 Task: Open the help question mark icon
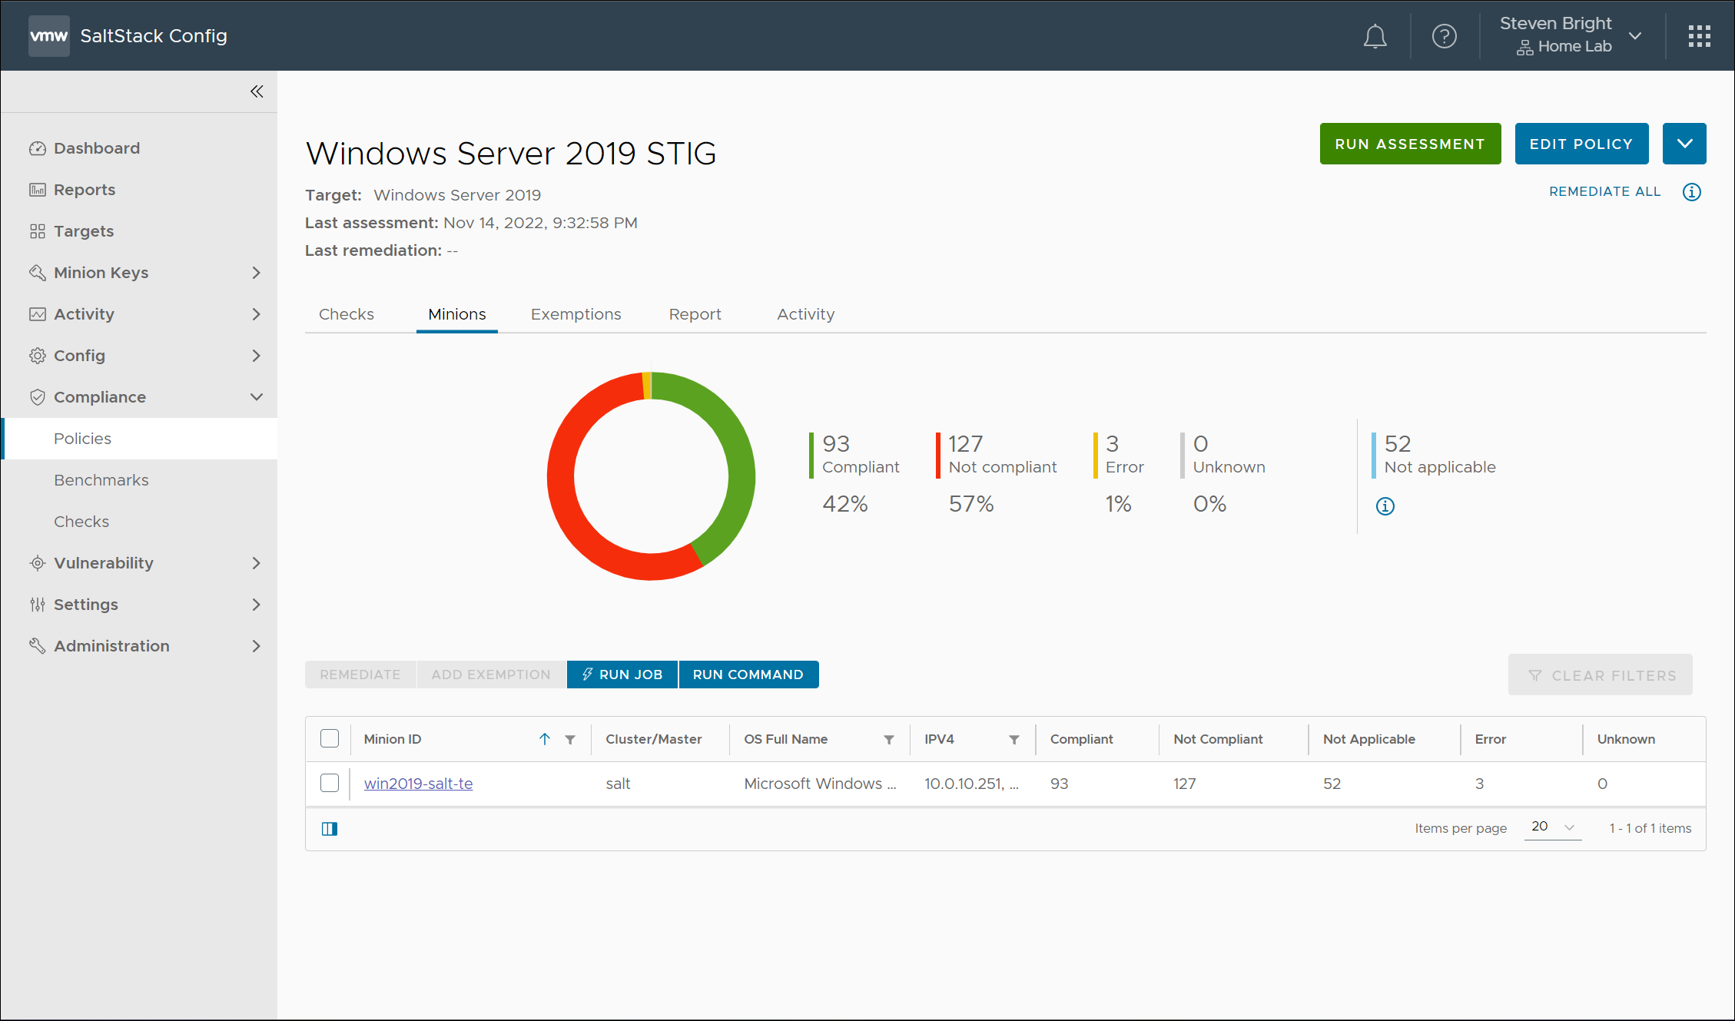(1444, 36)
